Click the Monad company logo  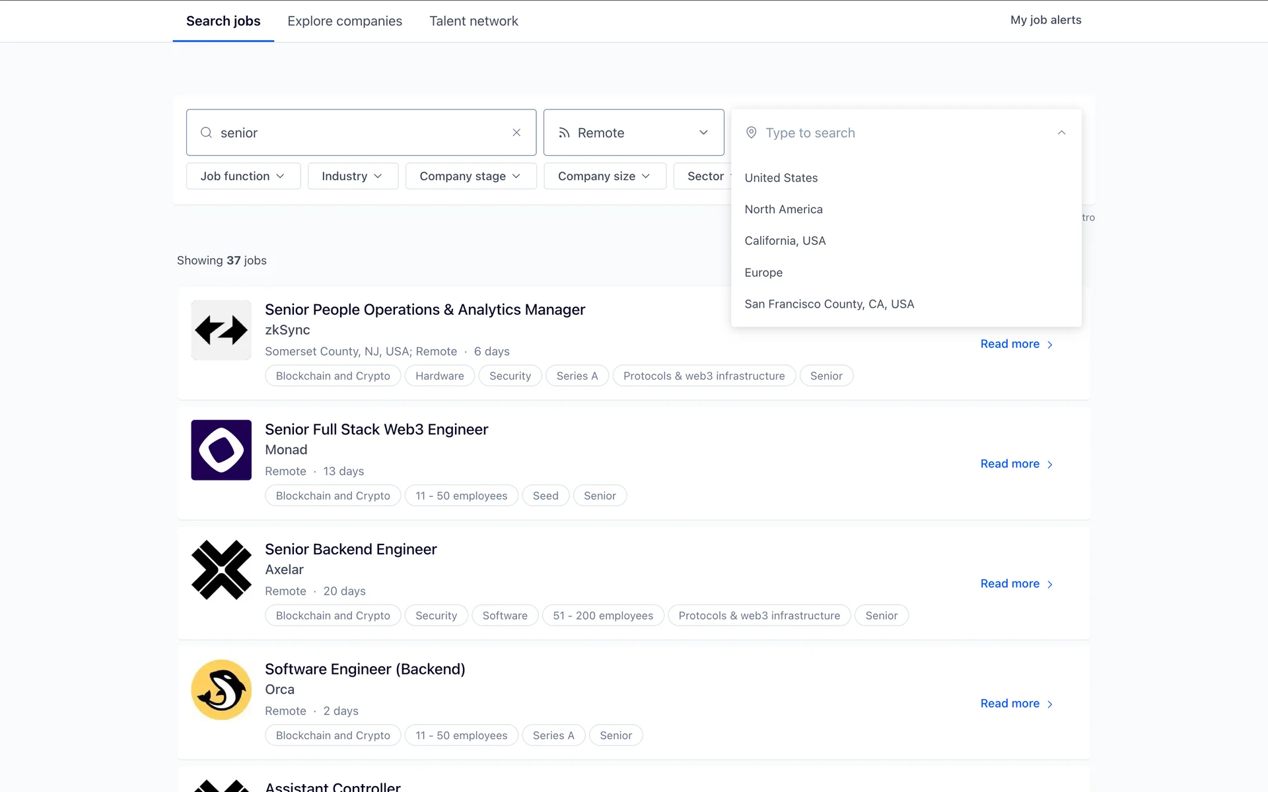tap(221, 450)
